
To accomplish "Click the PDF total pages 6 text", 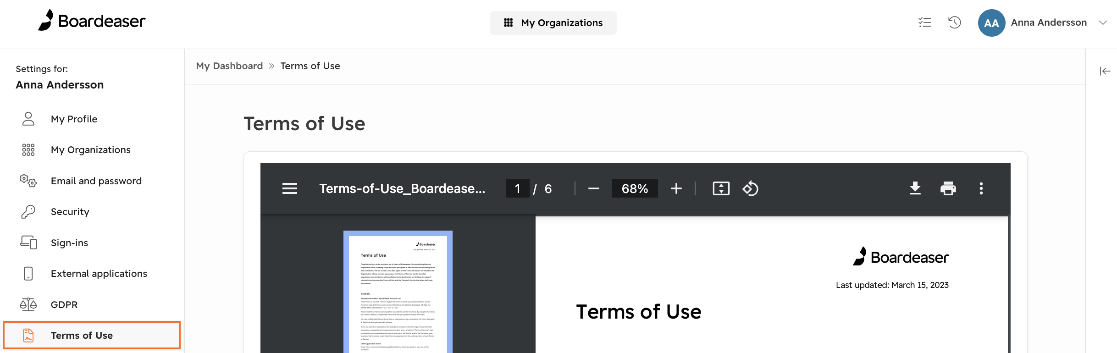I will click(548, 189).
